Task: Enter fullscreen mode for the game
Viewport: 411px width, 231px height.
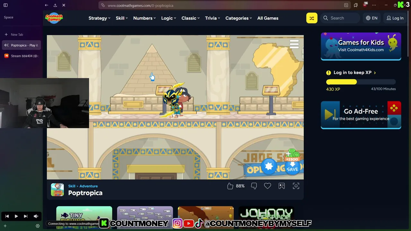Action: [296, 186]
